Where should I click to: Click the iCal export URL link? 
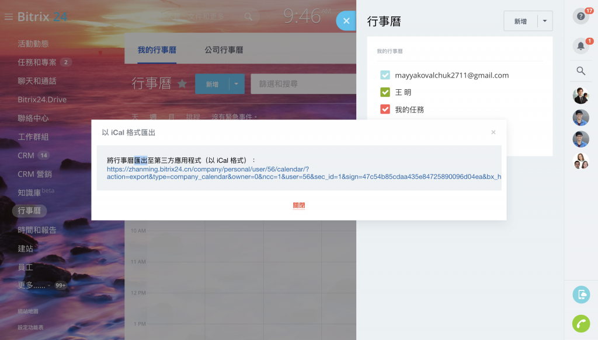tap(304, 173)
